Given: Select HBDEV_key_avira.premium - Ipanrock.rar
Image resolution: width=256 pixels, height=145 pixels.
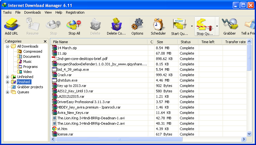Looking at the screenshot, I should coord(149,107).
